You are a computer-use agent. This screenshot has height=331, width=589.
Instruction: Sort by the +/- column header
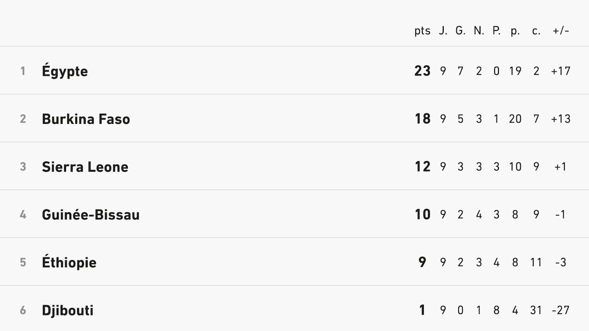pyautogui.click(x=561, y=31)
